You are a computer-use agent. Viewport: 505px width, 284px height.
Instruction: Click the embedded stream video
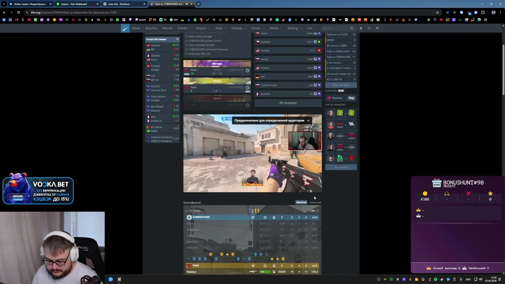(252, 153)
